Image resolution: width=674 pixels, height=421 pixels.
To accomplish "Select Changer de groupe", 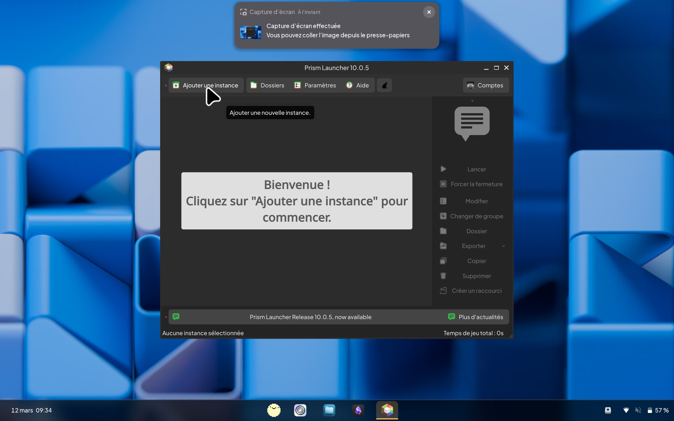I will (472, 216).
